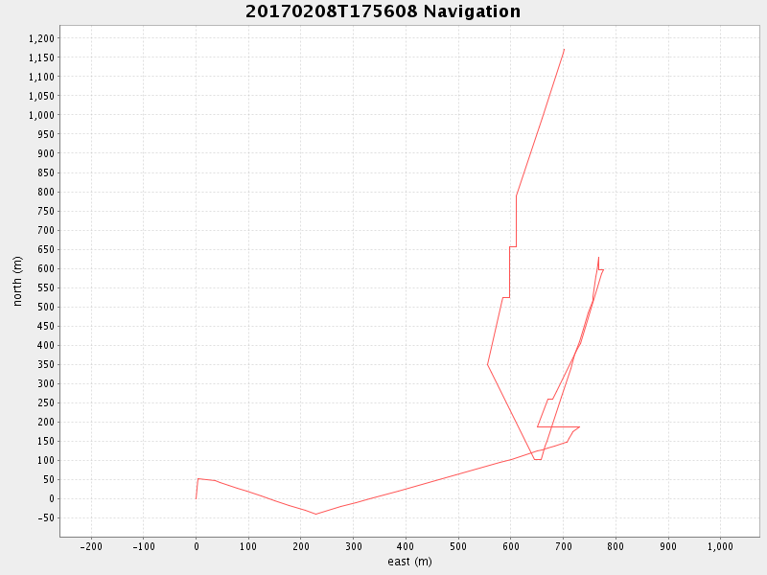Click the -100 tick label on east axis
The image size is (767, 575).
pyautogui.click(x=143, y=546)
